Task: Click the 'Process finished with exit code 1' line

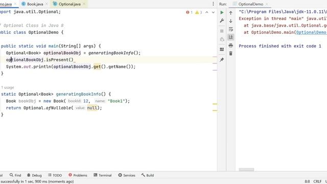Action: click(280, 46)
